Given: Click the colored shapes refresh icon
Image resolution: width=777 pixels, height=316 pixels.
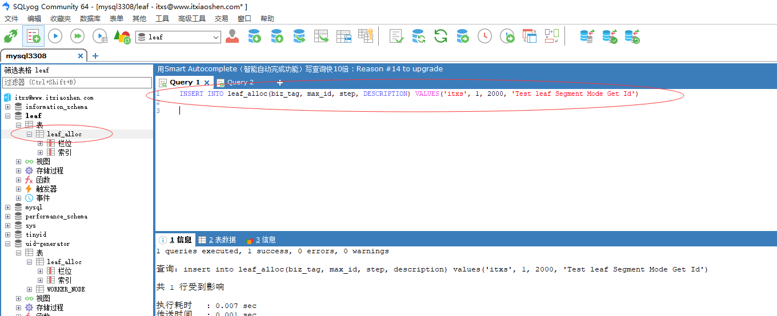Looking at the screenshot, I should [x=122, y=37].
